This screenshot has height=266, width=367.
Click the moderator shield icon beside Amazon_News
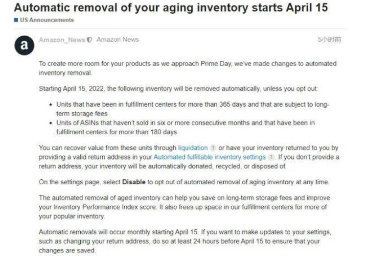coord(89,40)
